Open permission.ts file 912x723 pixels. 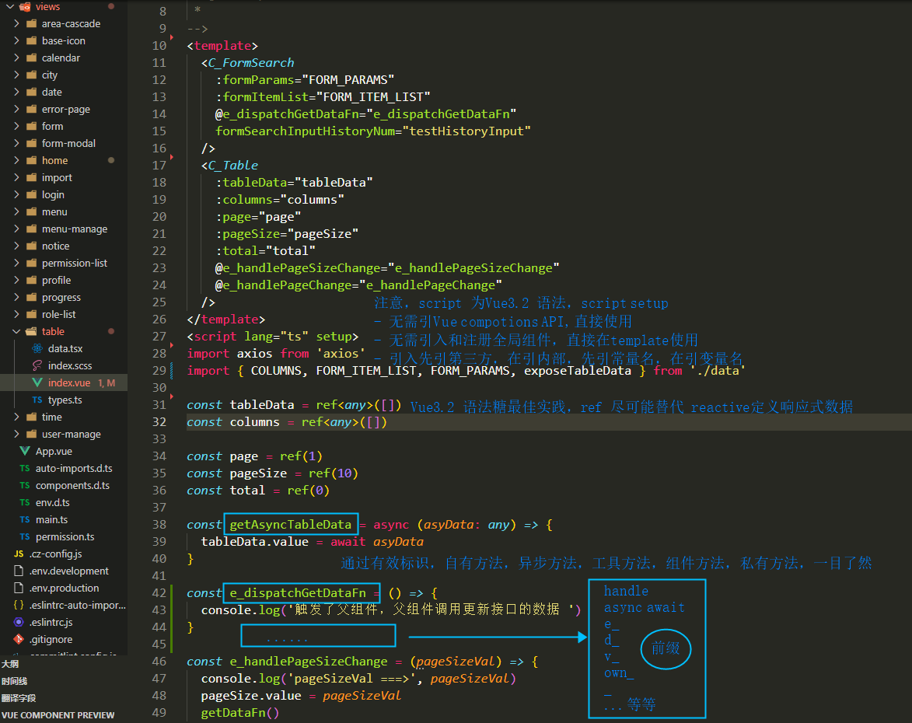pyautogui.click(x=65, y=537)
